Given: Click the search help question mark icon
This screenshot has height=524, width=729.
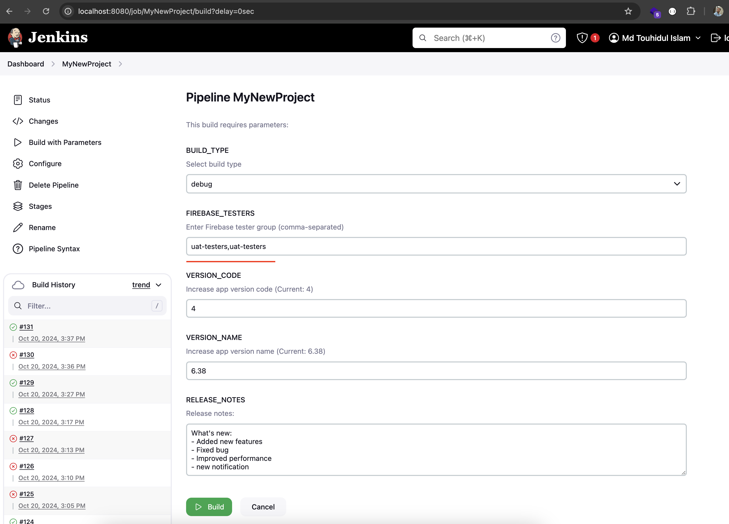Looking at the screenshot, I should [x=555, y=38].
